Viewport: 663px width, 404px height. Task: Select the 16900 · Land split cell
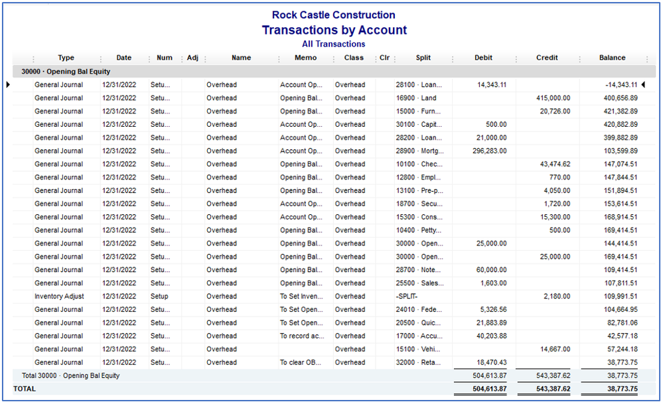coord(416,98)
